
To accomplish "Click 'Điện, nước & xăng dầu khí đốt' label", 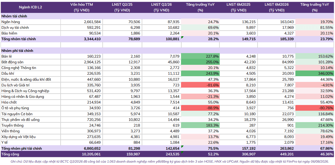I will tap(26, 79).
